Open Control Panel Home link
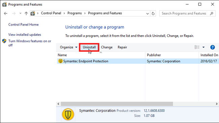 24,25
